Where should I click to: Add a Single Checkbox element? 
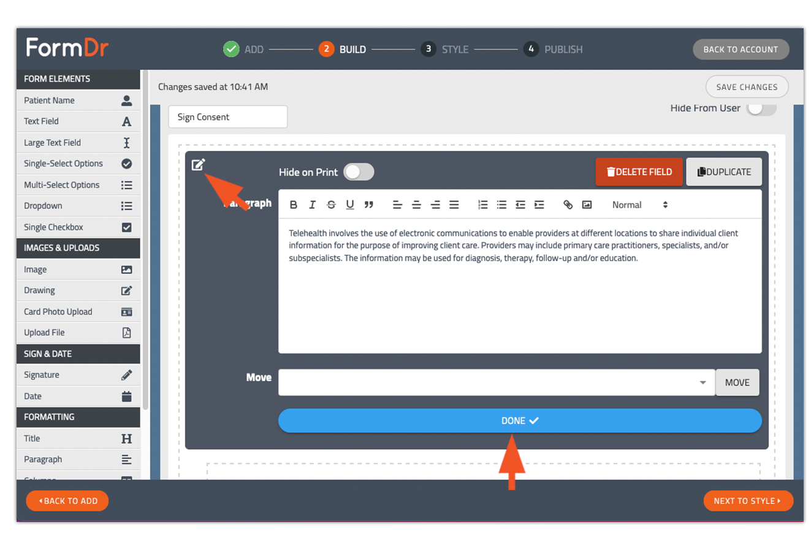[x=78, y=228]
